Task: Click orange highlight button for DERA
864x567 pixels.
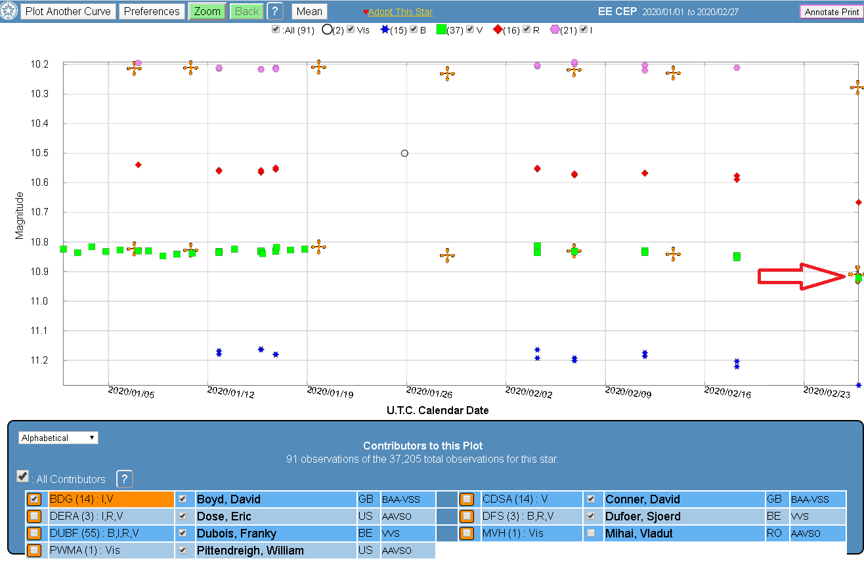Action: pyautogui.click(x=35, y=516)
